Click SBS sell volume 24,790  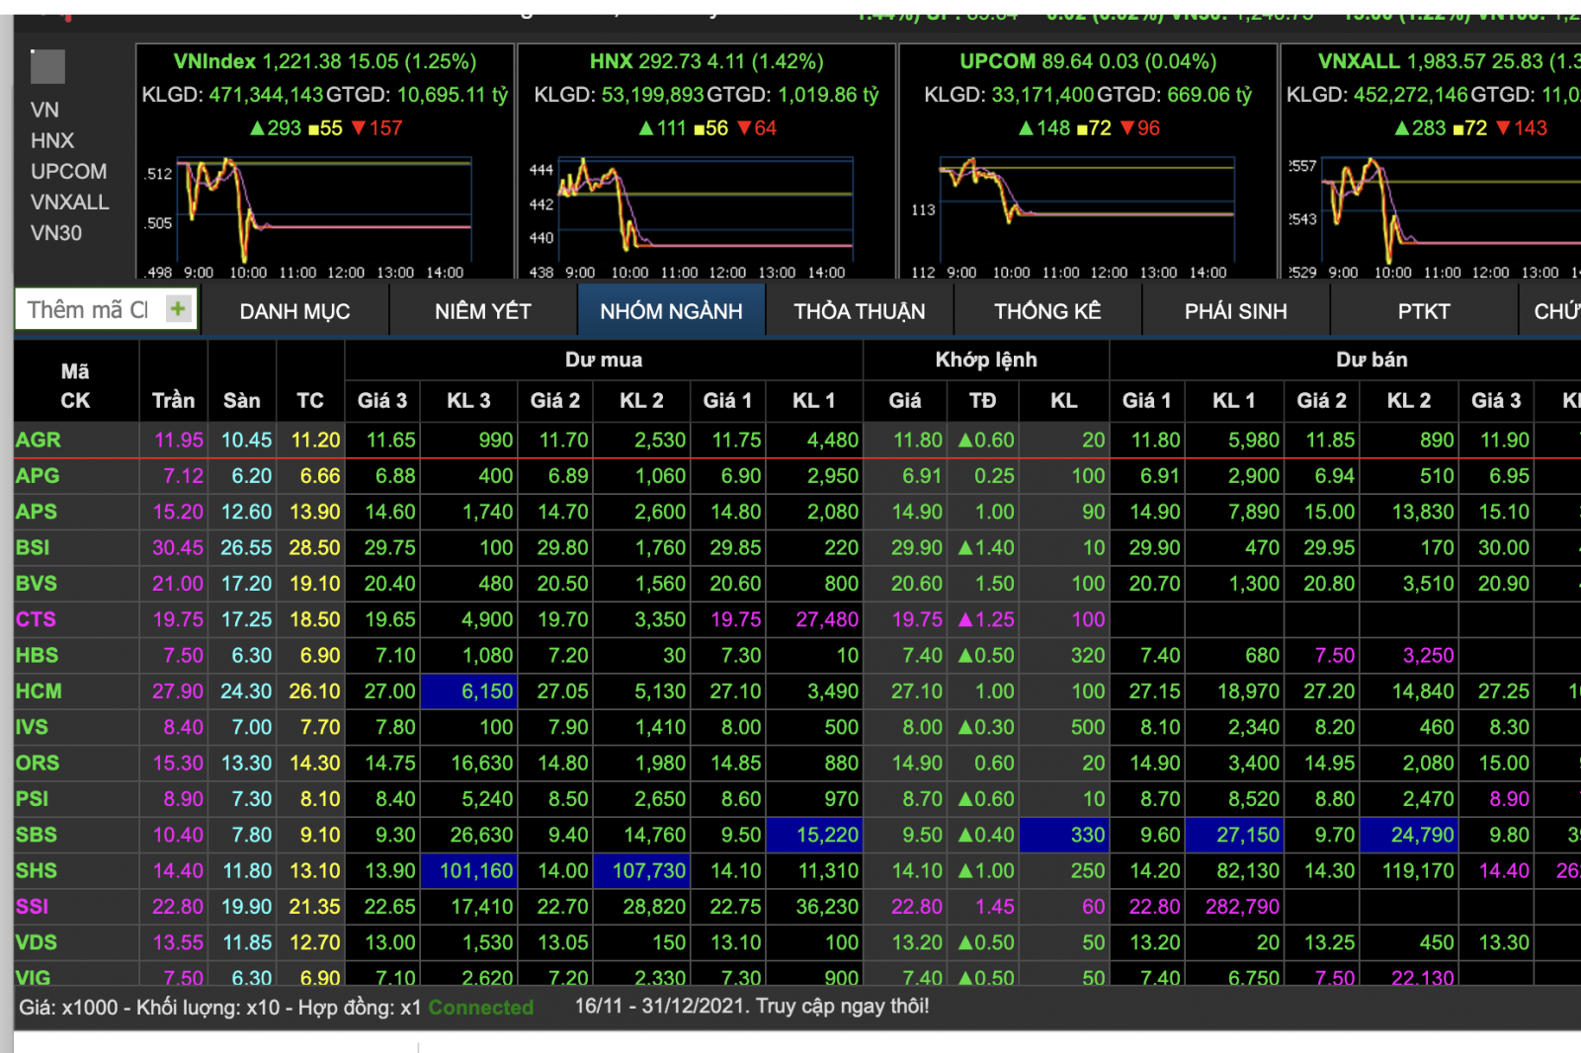point(1409,836)
